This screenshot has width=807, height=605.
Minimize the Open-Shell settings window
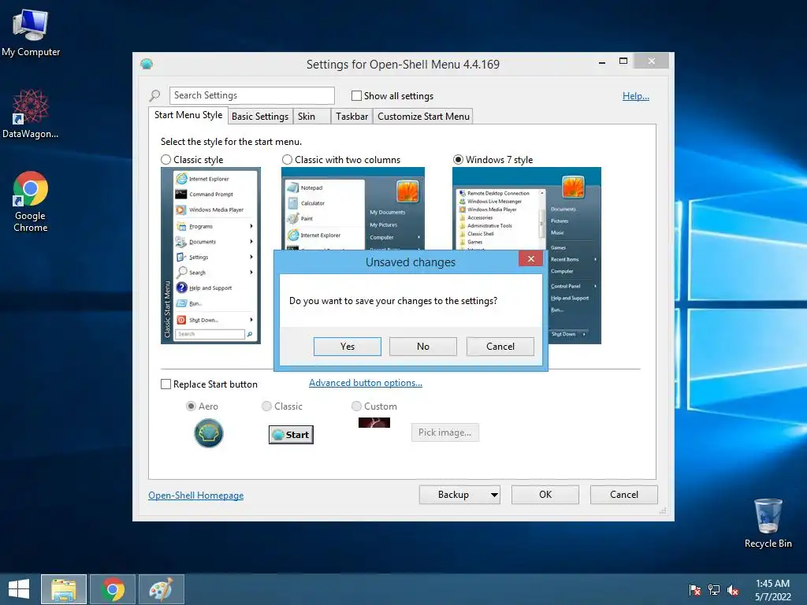601,62
